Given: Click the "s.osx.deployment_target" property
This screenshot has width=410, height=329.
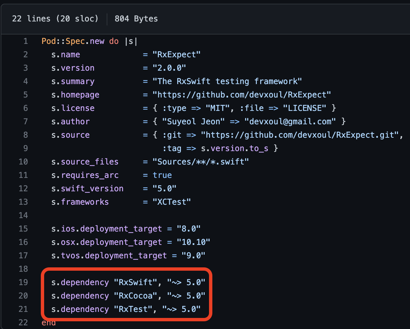Looking at the screenshot, I should (x=107, y=242).
